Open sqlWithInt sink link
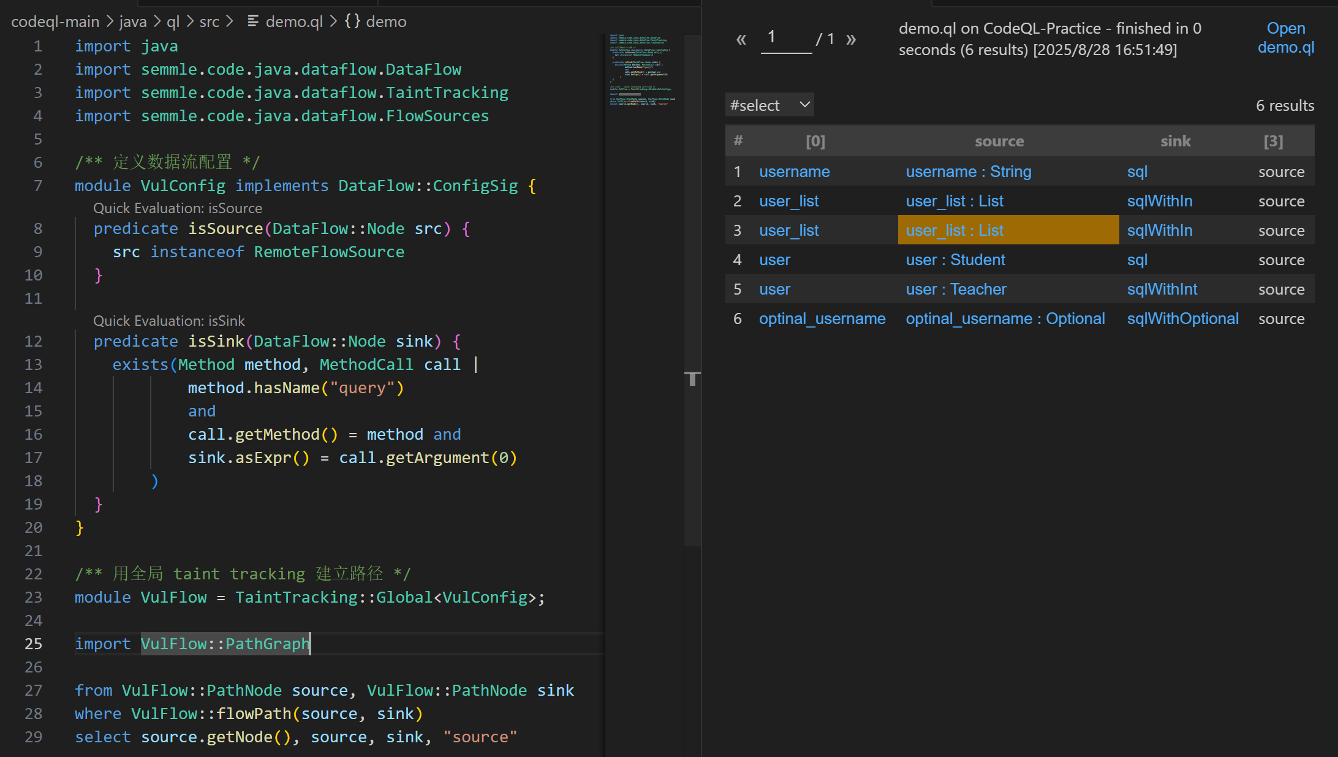 1162,289
